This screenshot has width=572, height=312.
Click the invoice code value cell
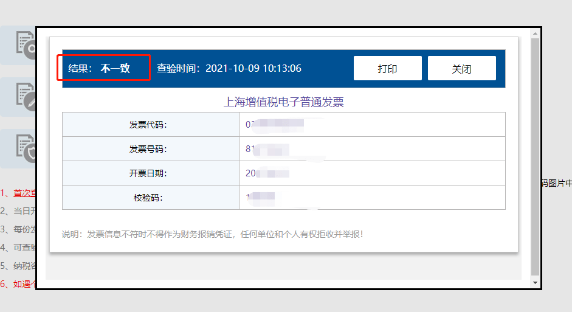[372, 125]
